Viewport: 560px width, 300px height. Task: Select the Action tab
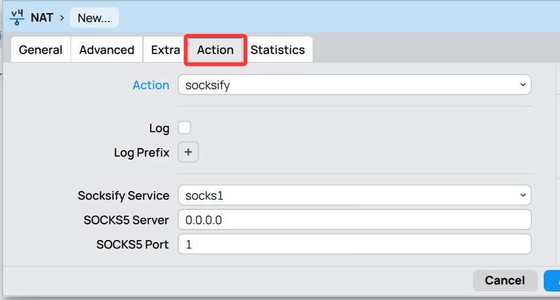[x=215, y=50]
